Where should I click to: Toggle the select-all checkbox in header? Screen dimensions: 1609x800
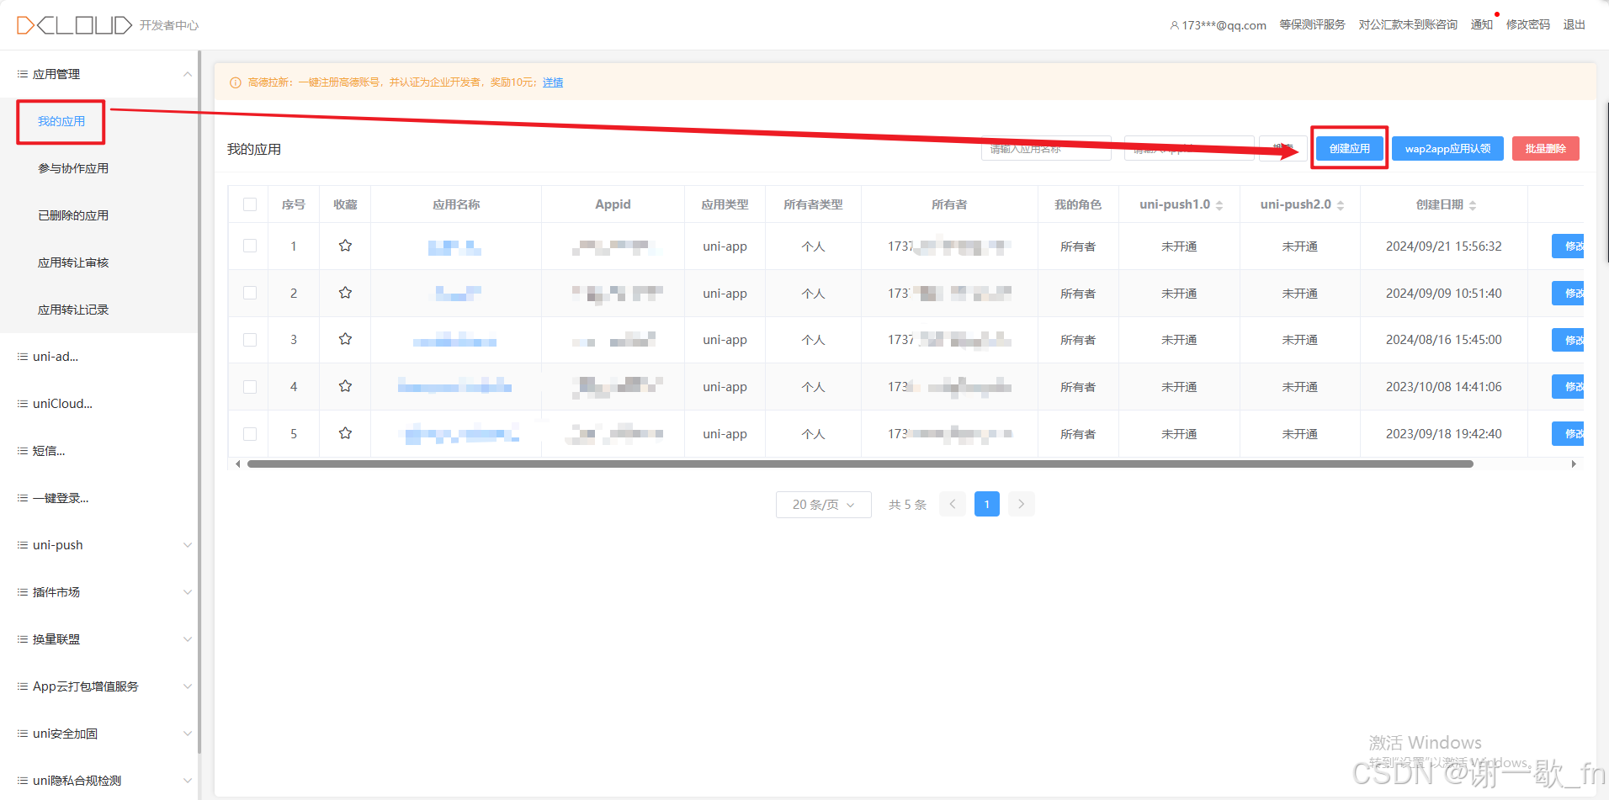pos(250,204)
